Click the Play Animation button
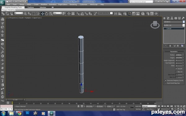The image size is (186, 116). point(165,106)
